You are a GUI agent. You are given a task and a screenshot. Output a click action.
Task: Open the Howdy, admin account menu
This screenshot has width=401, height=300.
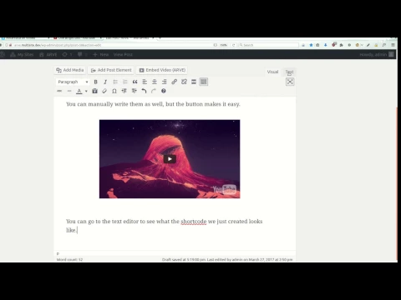377,55
